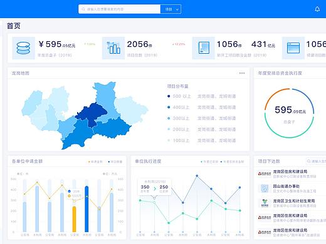This screenshot has height=244, width=326.
Task: Open the 园山街道办事处 list row
Action: (x=292, y=188)
